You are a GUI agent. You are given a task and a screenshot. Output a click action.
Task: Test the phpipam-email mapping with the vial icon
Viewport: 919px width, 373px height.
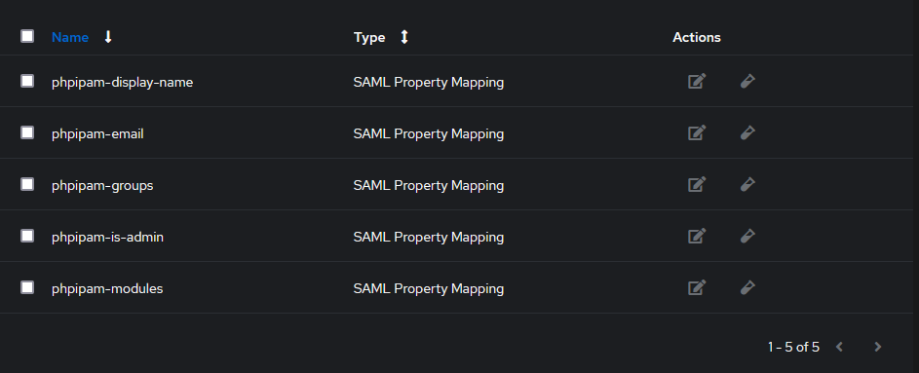pyautogui.click(x=747, y=132)
